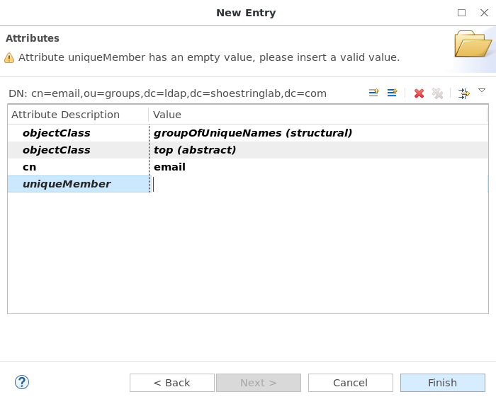
Task: Go back with the Back button
Action: [172, 383]
